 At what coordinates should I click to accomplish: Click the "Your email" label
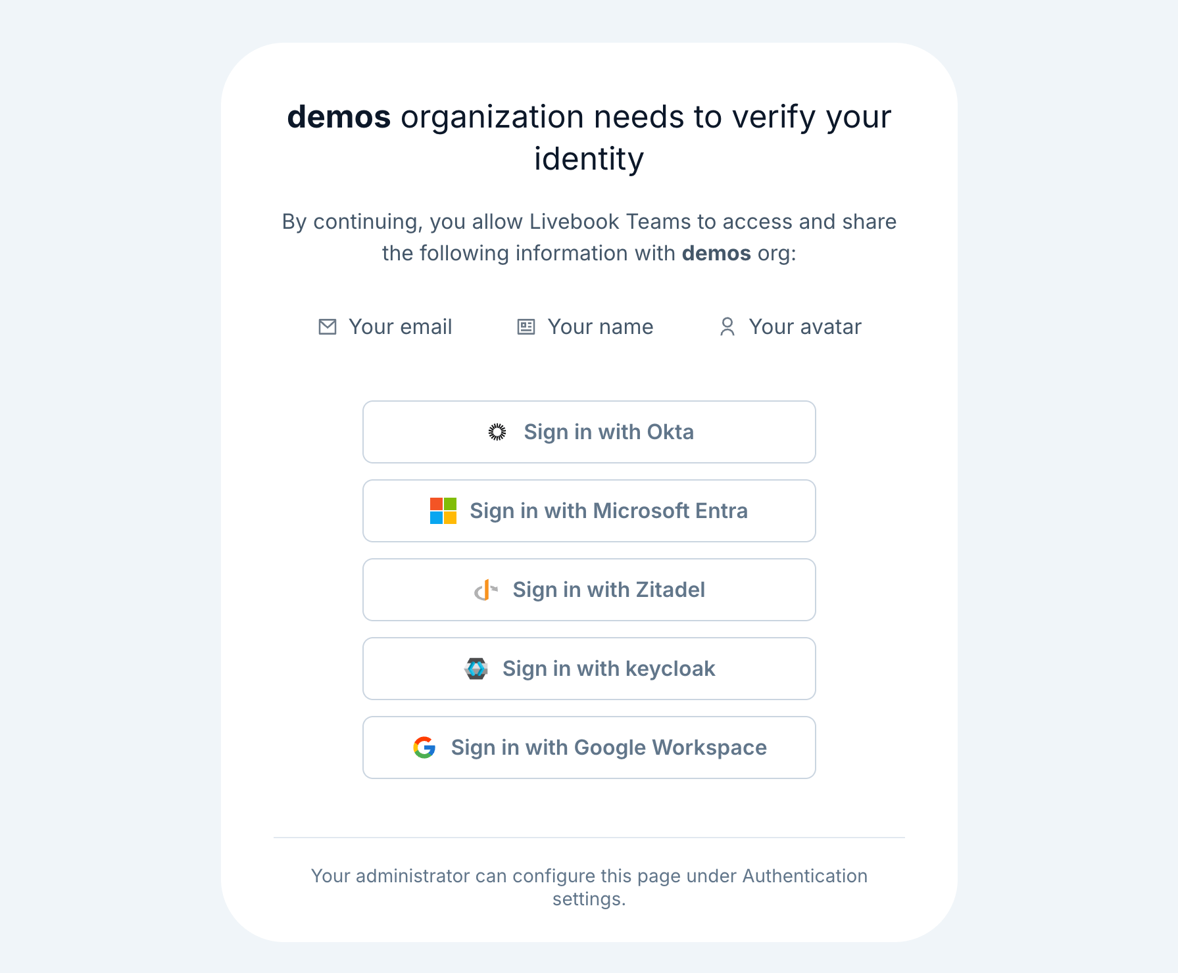(x=400, y=327)
